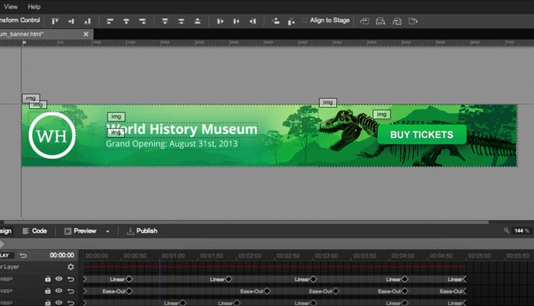The width and height of the screenshot is (534, 306).
Task: Open the master layer gear settings
Action: click(x=70, y=266)
